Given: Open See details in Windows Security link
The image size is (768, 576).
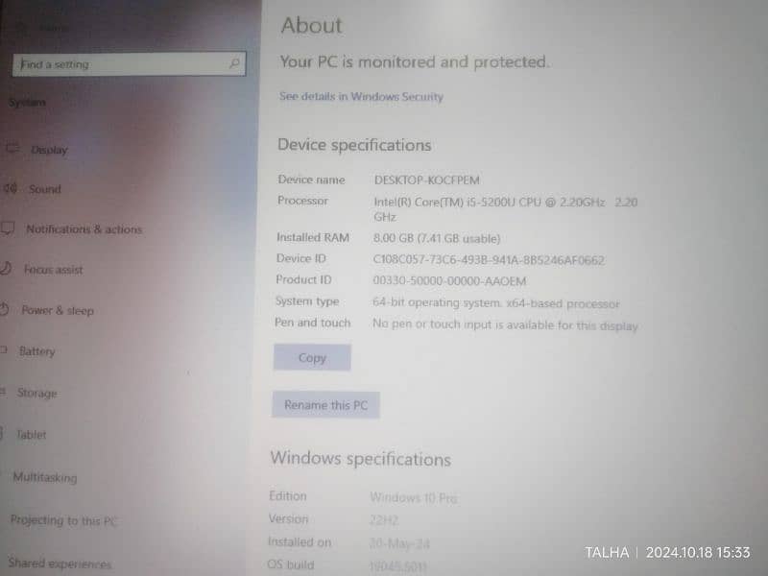Looking at the screenshot, I should (361, 97).
